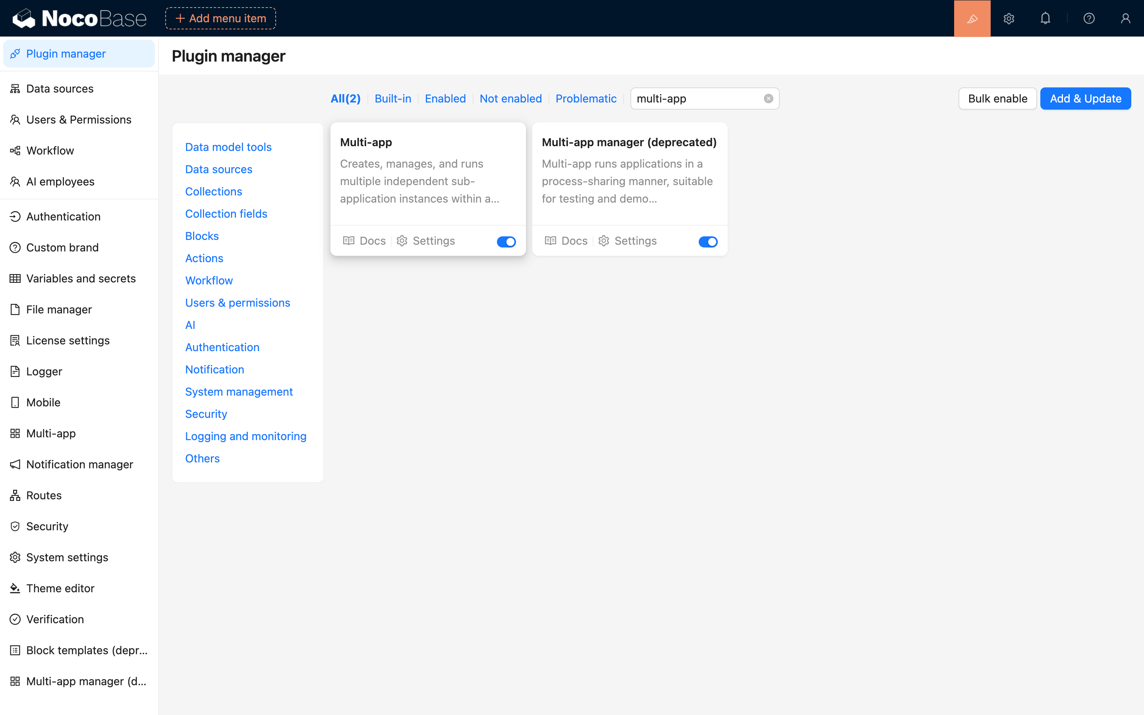Toggle off Multi-app manager (deprecated) plugin
Viewport: 1144px width, 715px height.
click(708, 242)
